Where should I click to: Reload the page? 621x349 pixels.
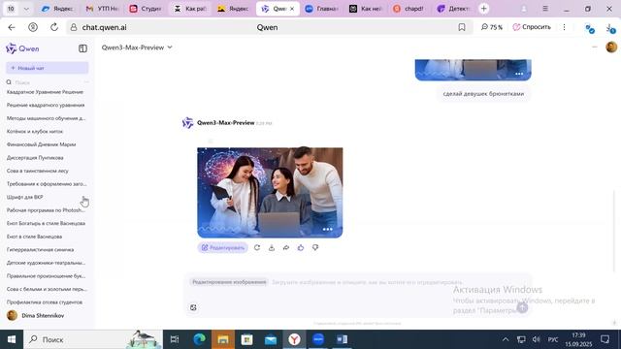54,27
